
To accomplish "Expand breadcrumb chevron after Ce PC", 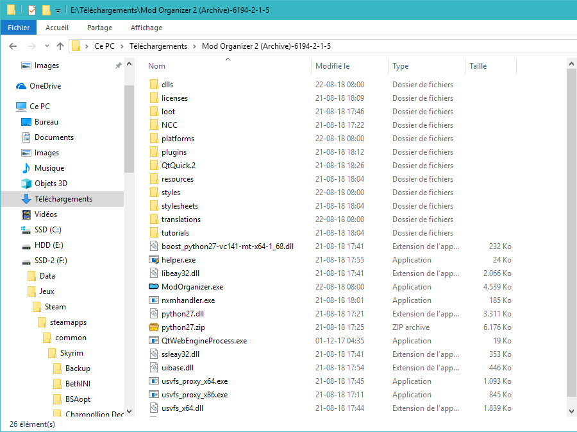I will 122,46.
